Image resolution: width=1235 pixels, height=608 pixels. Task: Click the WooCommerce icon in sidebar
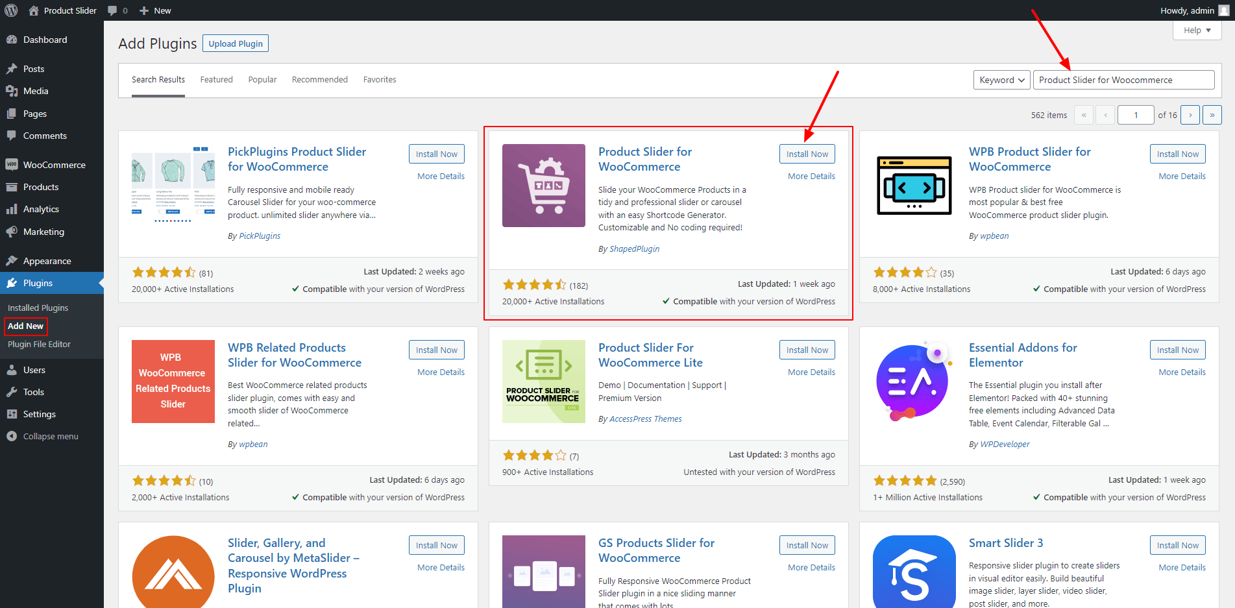[12, 165]
